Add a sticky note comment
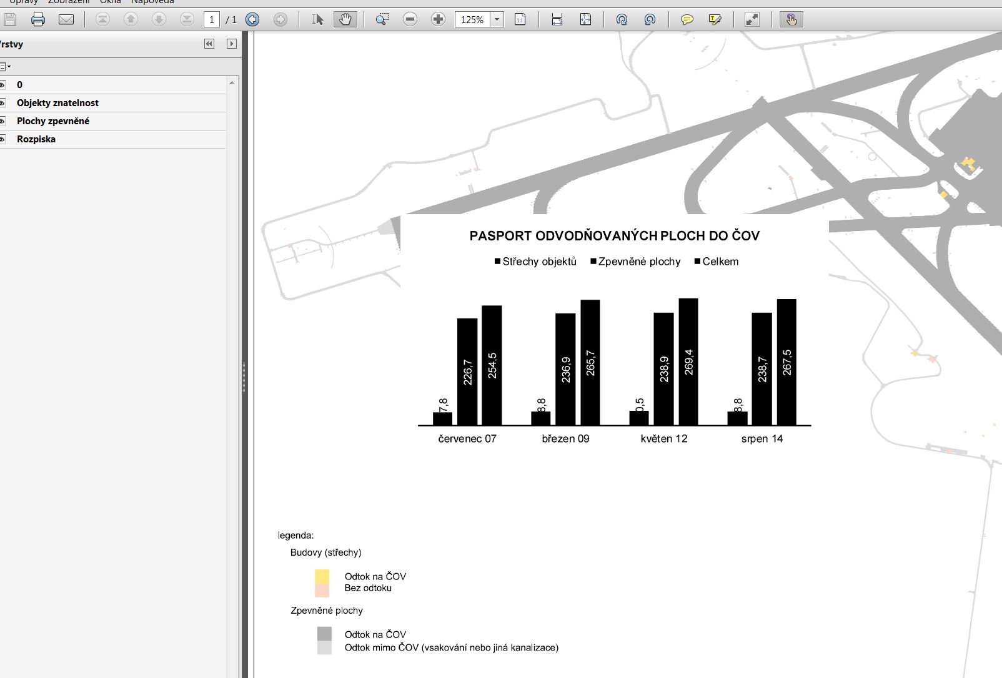Screen dimensions: 1002x678 [x=687, y=19]
